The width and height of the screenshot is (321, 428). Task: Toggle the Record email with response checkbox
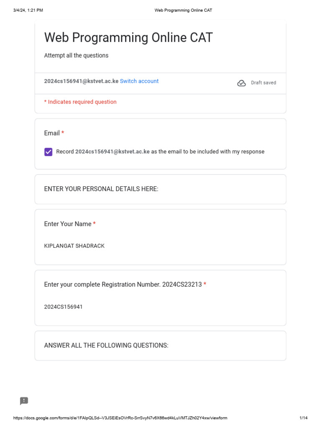click(48, 152)
